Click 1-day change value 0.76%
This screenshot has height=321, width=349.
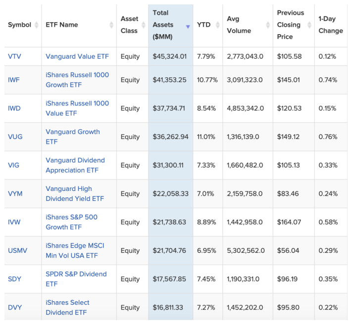pyautogui.click(x=328, y=137)
